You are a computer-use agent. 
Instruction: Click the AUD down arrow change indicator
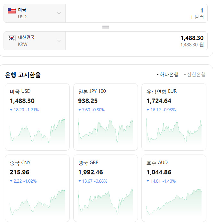pos(148,181)
